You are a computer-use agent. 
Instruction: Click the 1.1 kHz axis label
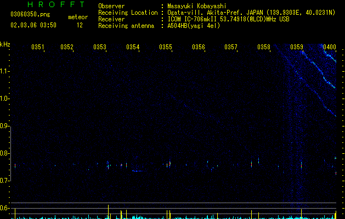click(x=4, y=71)
